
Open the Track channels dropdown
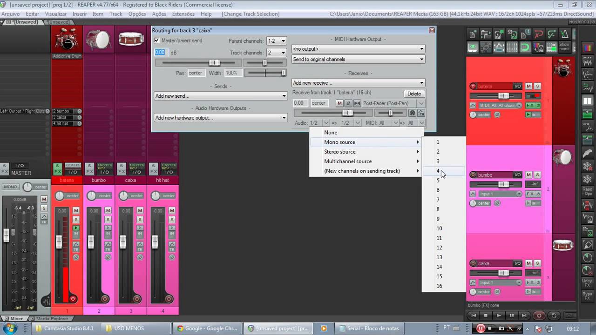tap(276, 53)
